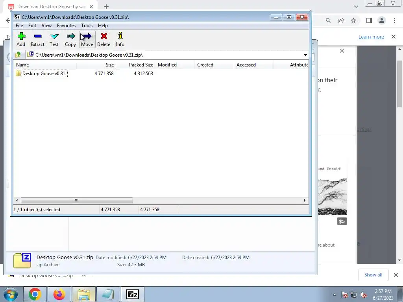Open a new Chrome tab

[106, 7]
